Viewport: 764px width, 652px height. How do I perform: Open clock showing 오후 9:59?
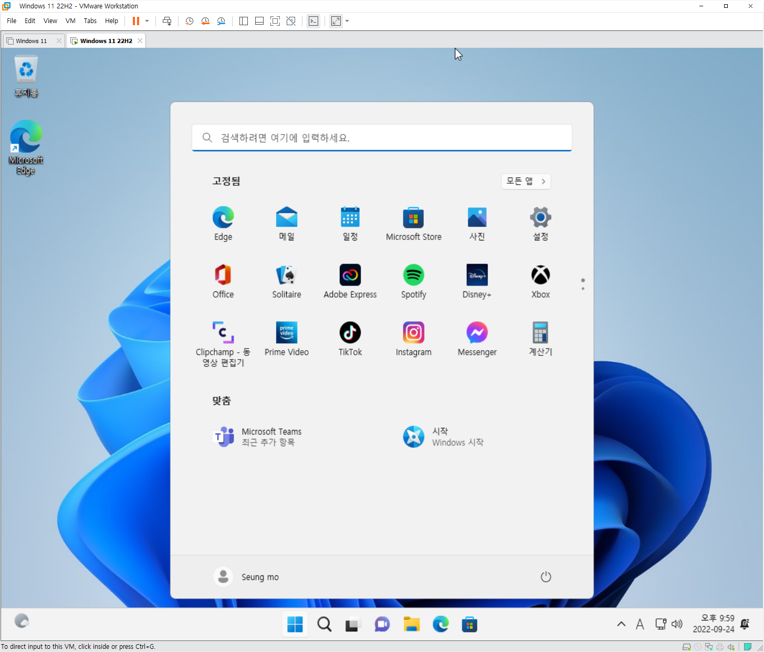[714, 624]
